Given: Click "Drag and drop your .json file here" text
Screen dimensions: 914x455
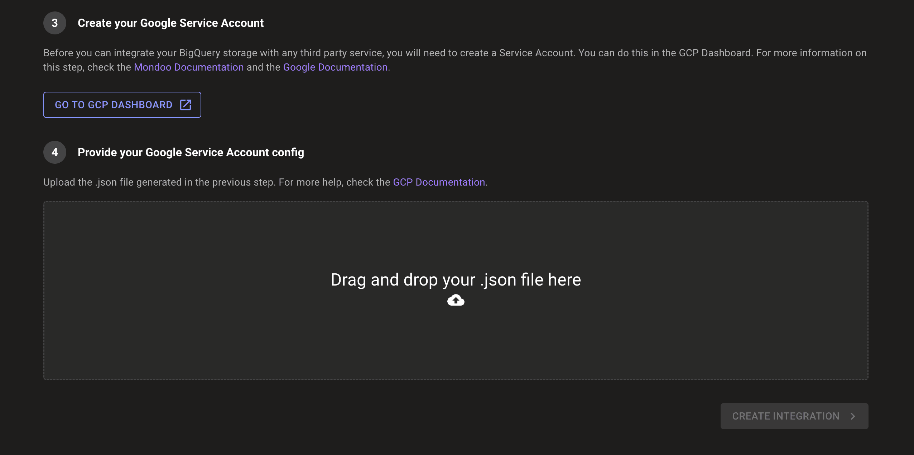Looking at the screenshot, I should [x=456, y=280].
